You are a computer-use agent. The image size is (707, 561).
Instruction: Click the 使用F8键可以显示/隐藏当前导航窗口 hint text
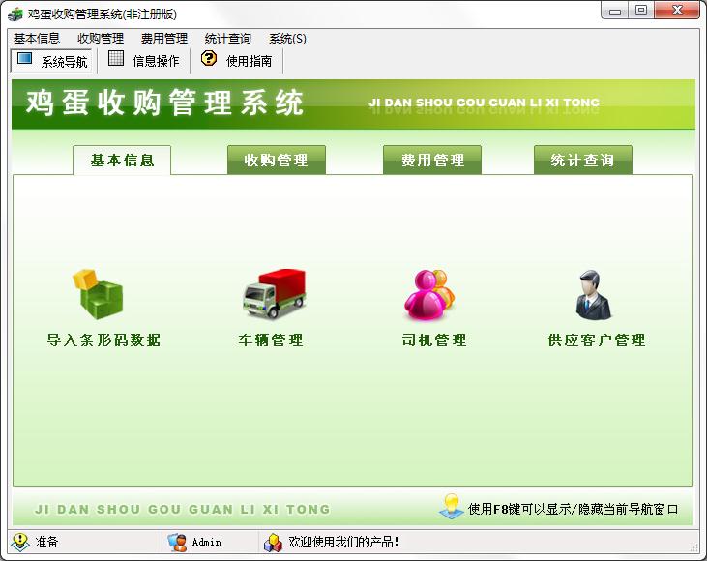point(574,509)
